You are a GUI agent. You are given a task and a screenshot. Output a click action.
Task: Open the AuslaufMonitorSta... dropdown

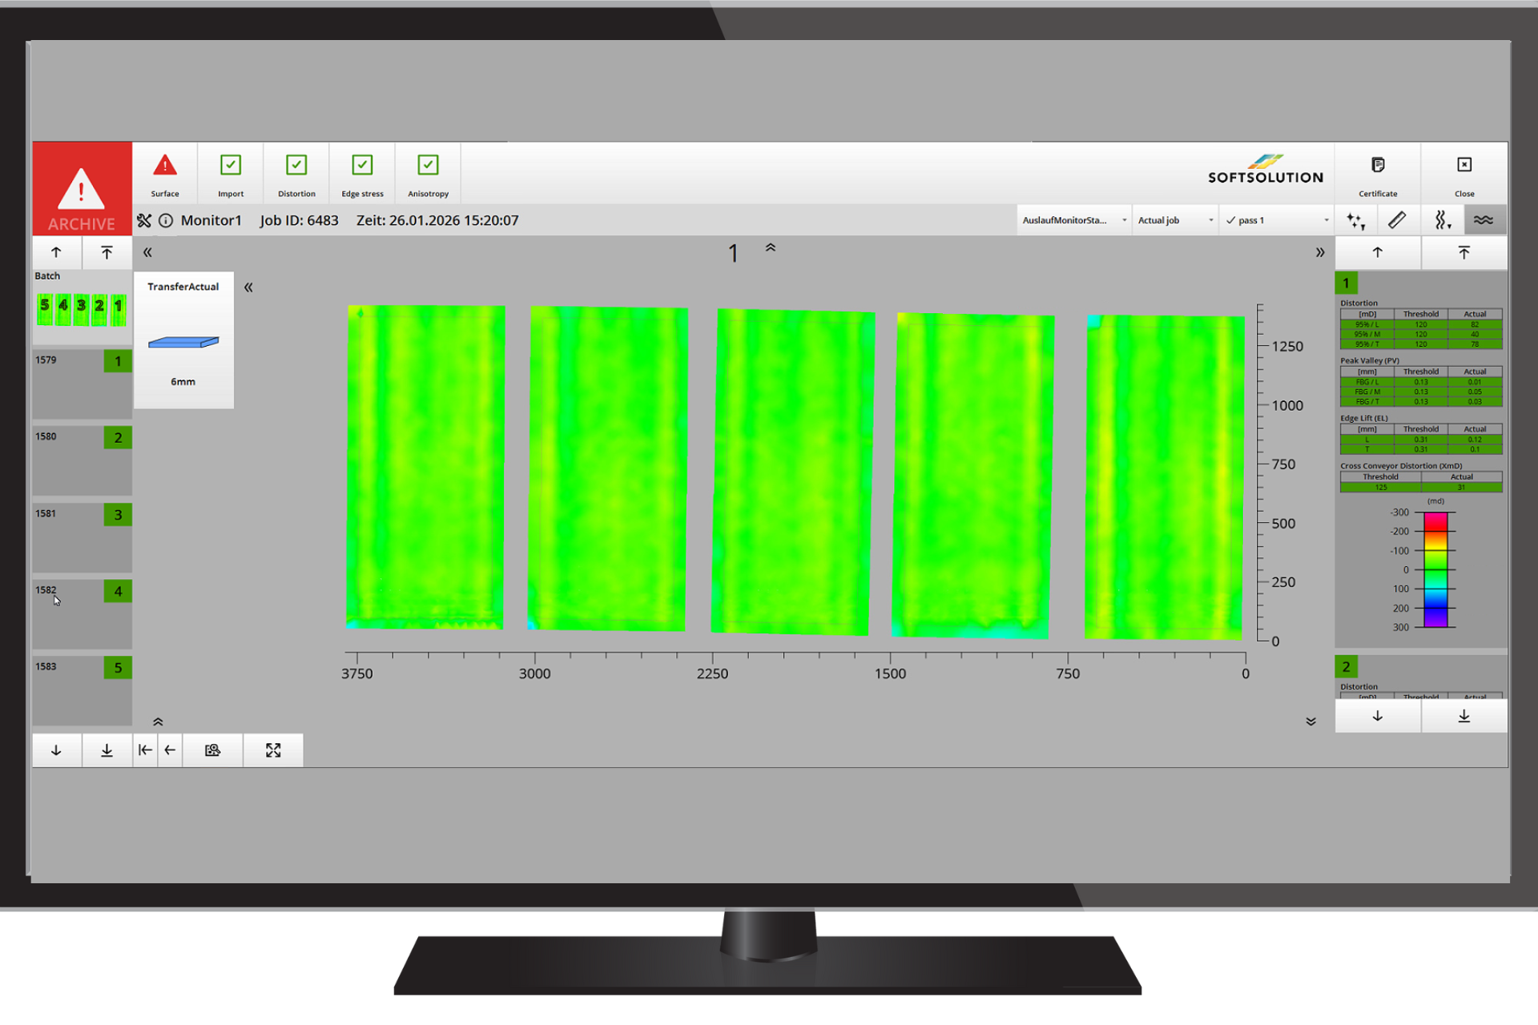pos(1073,220)
